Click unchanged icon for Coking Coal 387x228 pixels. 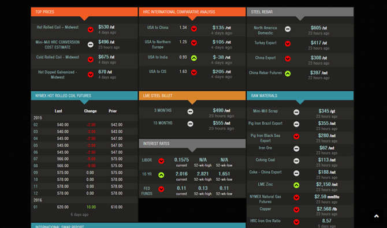click(296, 161)
